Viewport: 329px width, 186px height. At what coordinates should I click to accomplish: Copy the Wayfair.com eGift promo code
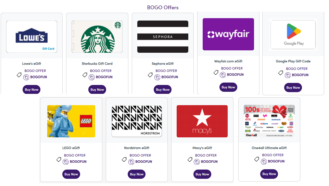[x=223, y=75]
